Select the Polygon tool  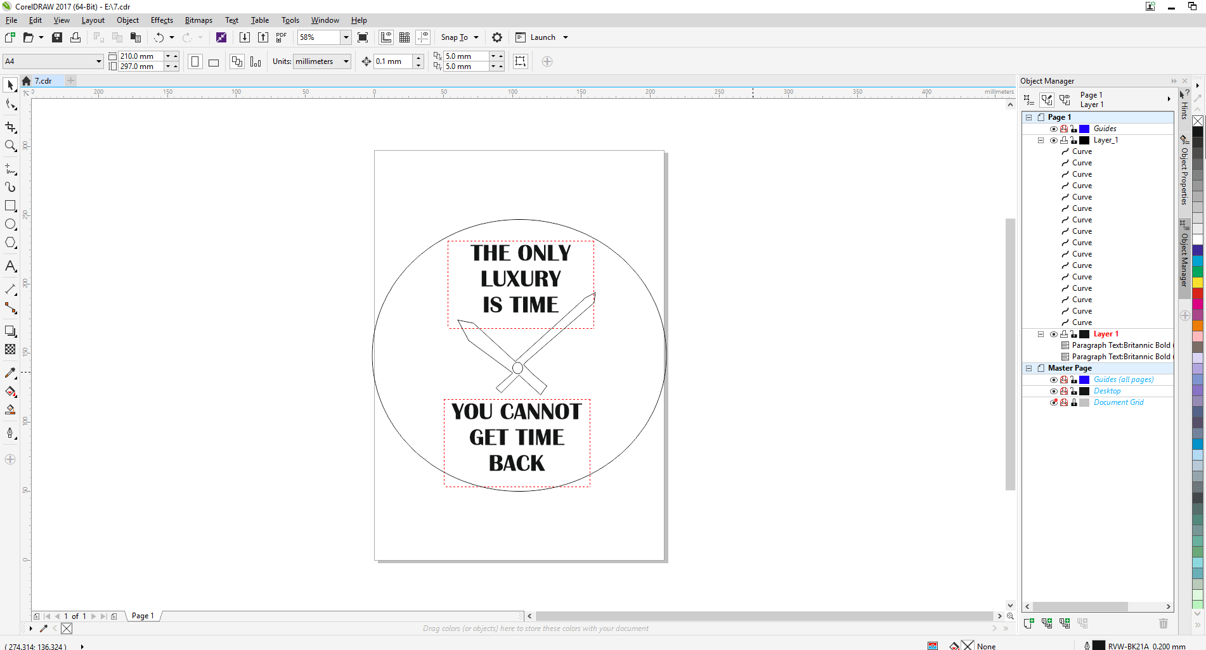pyautogui.click(x=10, y=243)
